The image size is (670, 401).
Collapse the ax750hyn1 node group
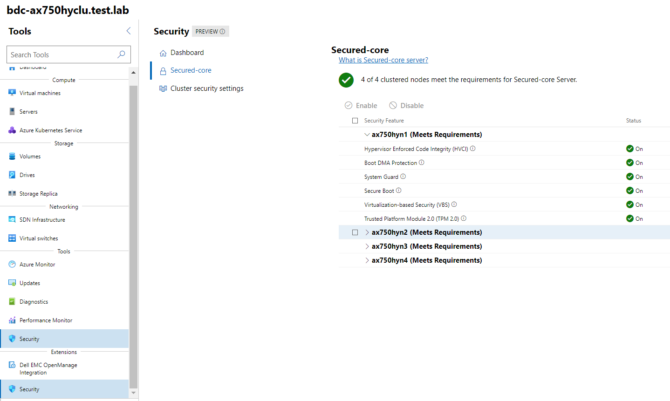(367, 135)
